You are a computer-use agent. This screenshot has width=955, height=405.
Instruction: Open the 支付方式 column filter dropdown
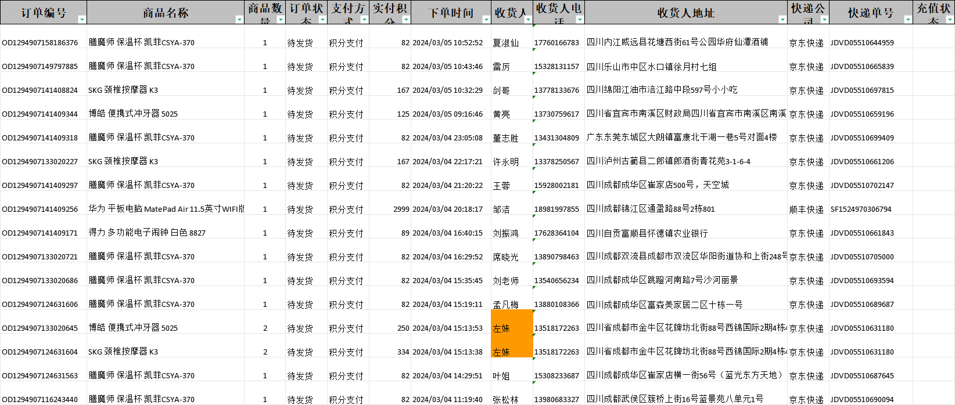(365, 20)
